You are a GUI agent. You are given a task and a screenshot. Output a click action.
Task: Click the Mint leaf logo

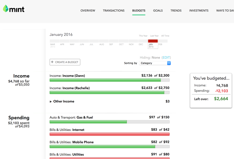point(6,9)
